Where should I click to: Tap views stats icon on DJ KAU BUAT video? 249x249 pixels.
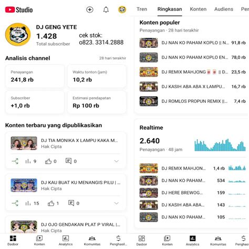tap(28, 203)
